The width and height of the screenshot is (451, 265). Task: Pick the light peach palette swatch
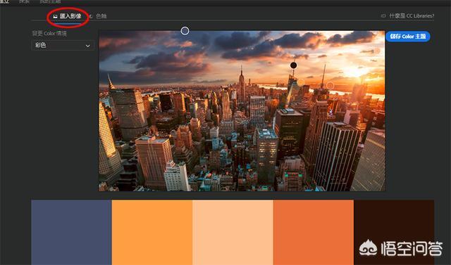pos(233,232)
